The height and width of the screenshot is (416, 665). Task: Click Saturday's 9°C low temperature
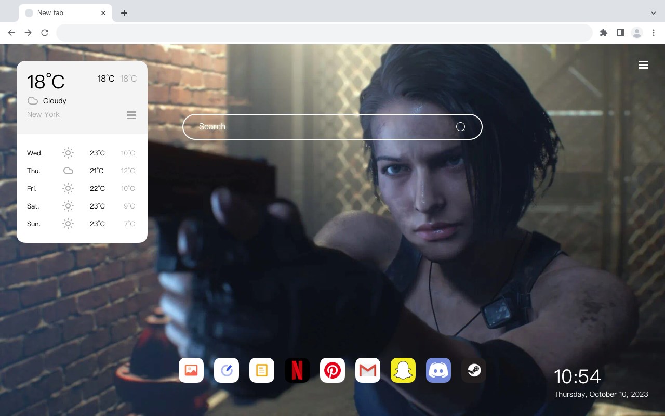click(129, 206)
